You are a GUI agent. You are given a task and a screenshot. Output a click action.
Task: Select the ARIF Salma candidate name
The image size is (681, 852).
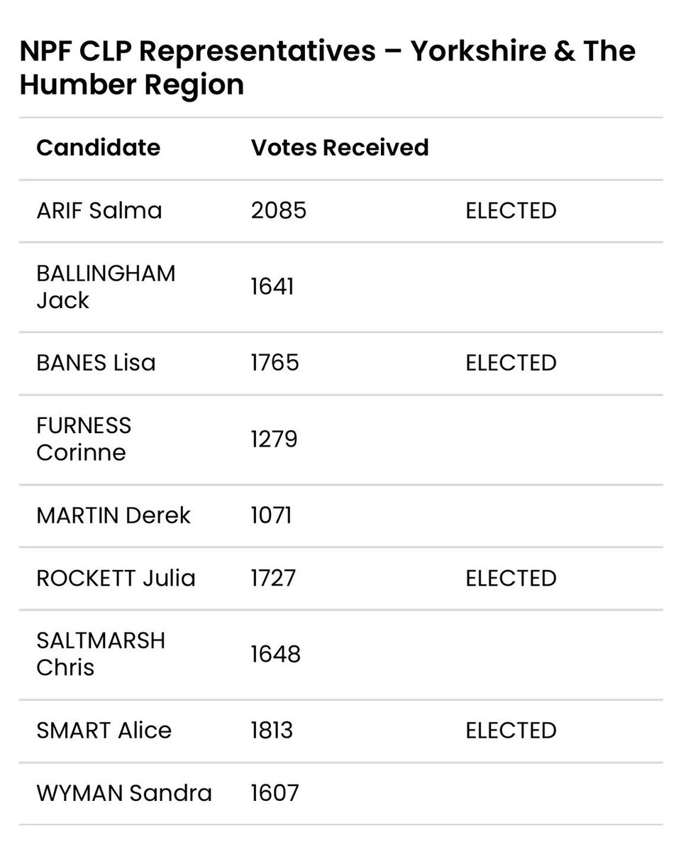pyautogui.click(x=99, y=211)
